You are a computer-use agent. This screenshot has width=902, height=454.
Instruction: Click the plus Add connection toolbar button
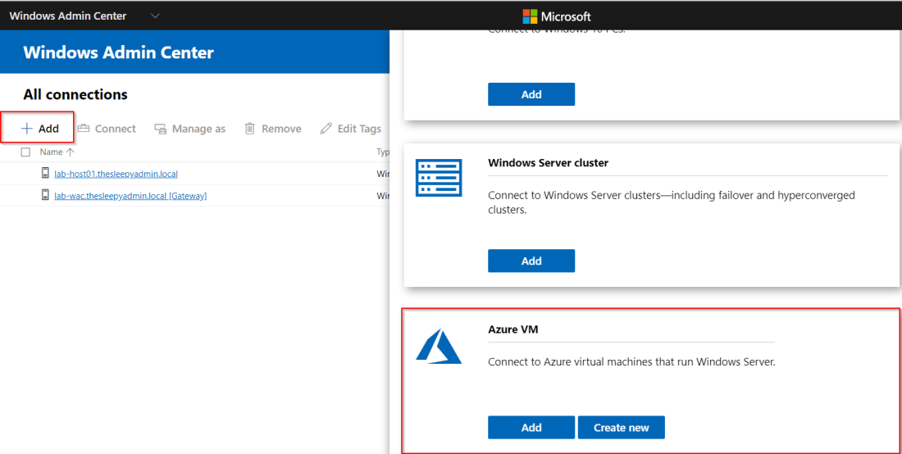pyautogui.click(x=39, y=129)
